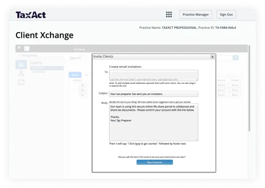The image size is (265, 188).
Task: Click the Invite Clients dialog title
Action: (x=103, y=56)
